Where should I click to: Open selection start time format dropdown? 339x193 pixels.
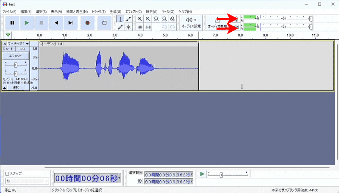coord(192,174)
